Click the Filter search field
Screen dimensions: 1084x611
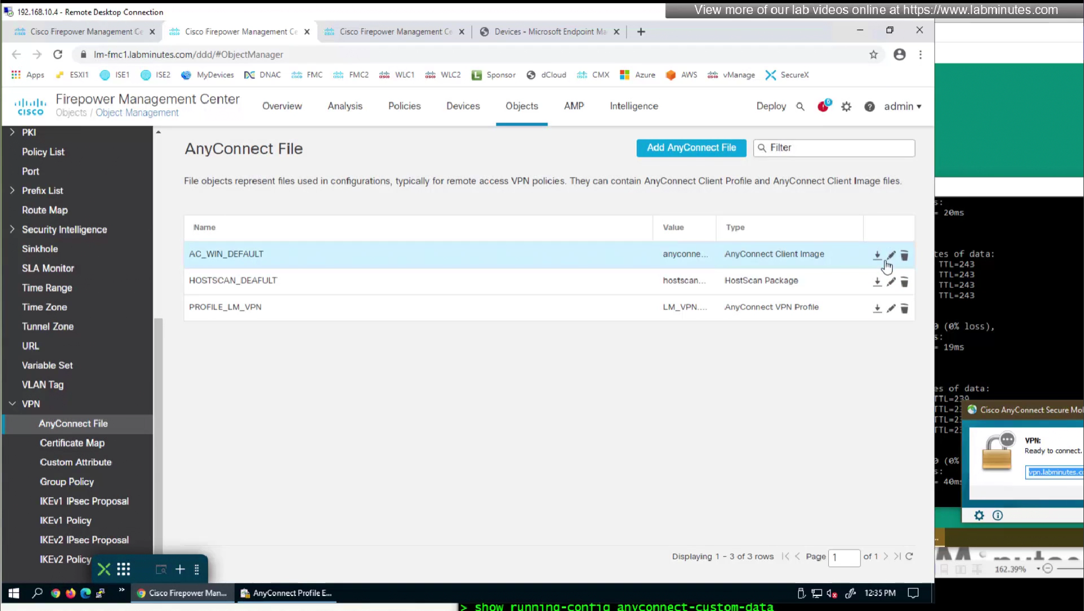click(x=839, y=148)
